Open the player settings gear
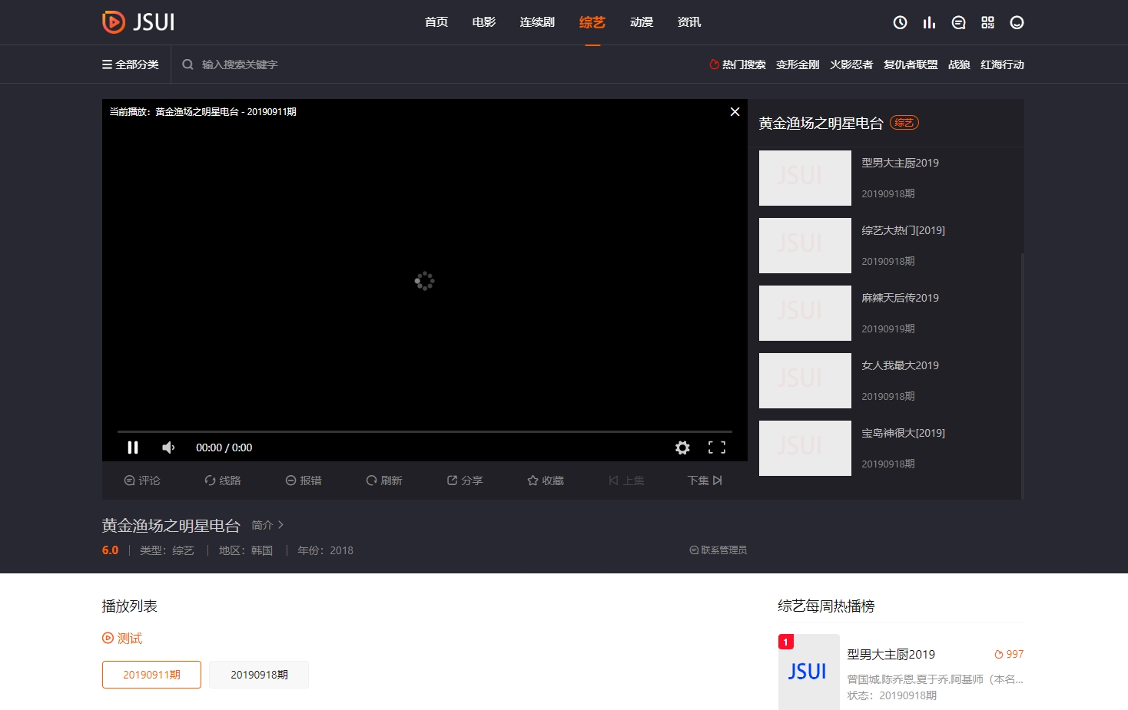The height and width of the screenshot is (710, 1128). pos(682,447)
